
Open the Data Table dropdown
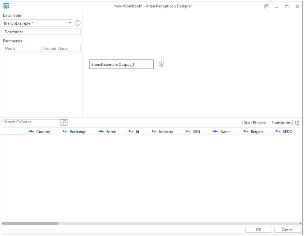pyautogui.click(x=70, y=23)
